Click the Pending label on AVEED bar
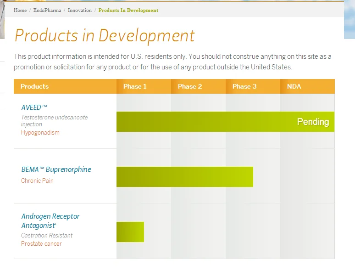 (313, 122)
